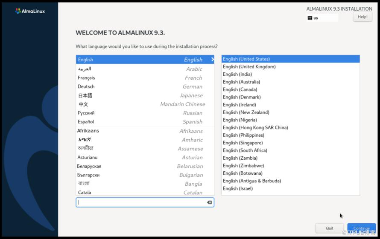Image resolution: width=380 pixels, height=239 pixels.
Task: Type in the language search box
Action: [141, 202]
